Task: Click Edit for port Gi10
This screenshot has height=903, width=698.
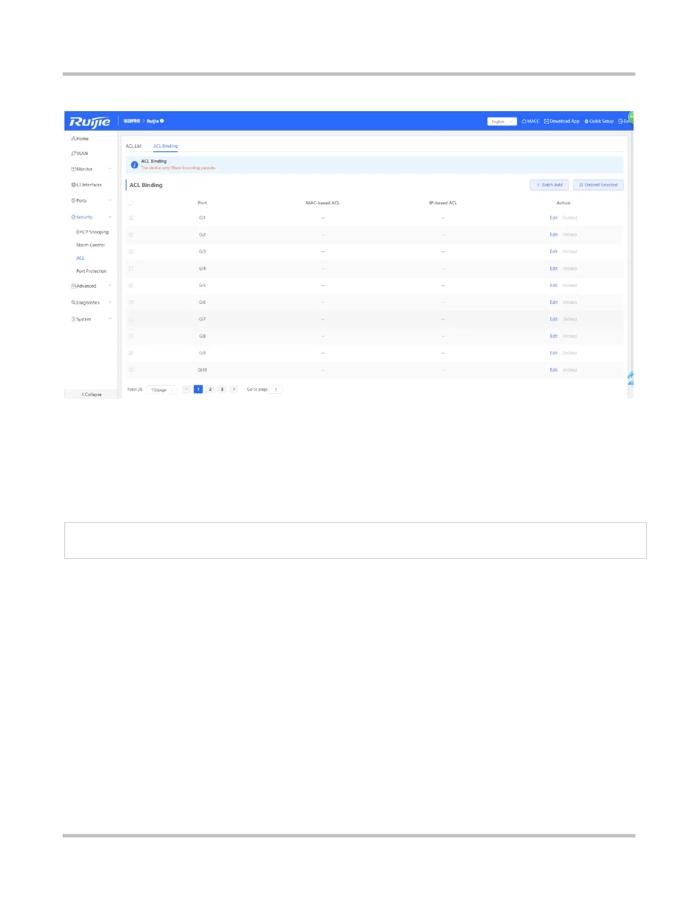Action: (x=554, y=370)
